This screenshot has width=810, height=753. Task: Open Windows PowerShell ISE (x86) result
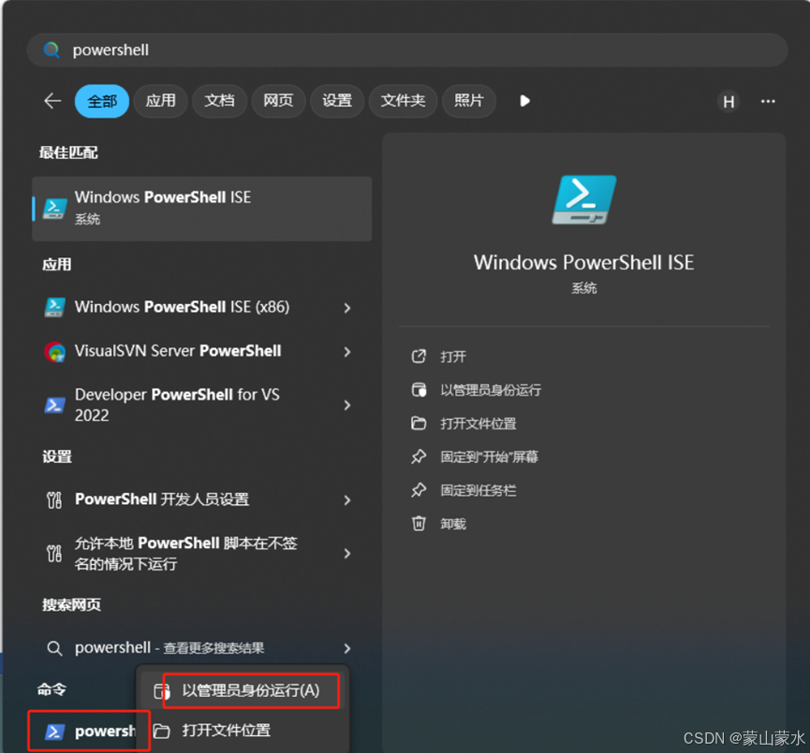202,307
